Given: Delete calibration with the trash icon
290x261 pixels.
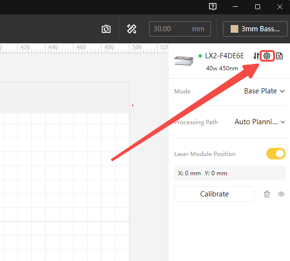Looking at the screenshot, I should point(267,194).
